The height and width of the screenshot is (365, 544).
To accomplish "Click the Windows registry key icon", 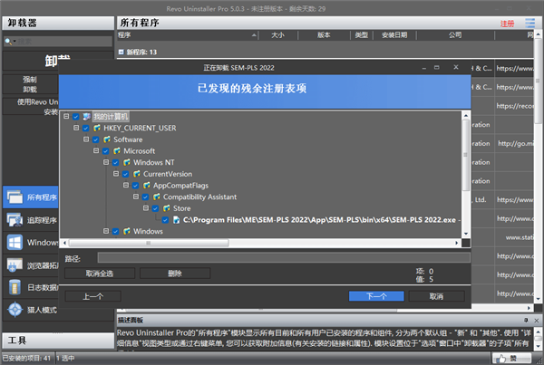I will [x=127, y=231].
